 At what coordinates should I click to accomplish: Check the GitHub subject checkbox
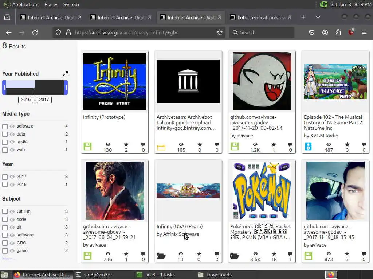pyautogui.click(x=5, y=211)
